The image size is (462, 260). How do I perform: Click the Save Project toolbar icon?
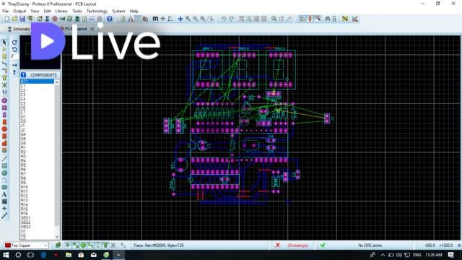tap(22, 19)
